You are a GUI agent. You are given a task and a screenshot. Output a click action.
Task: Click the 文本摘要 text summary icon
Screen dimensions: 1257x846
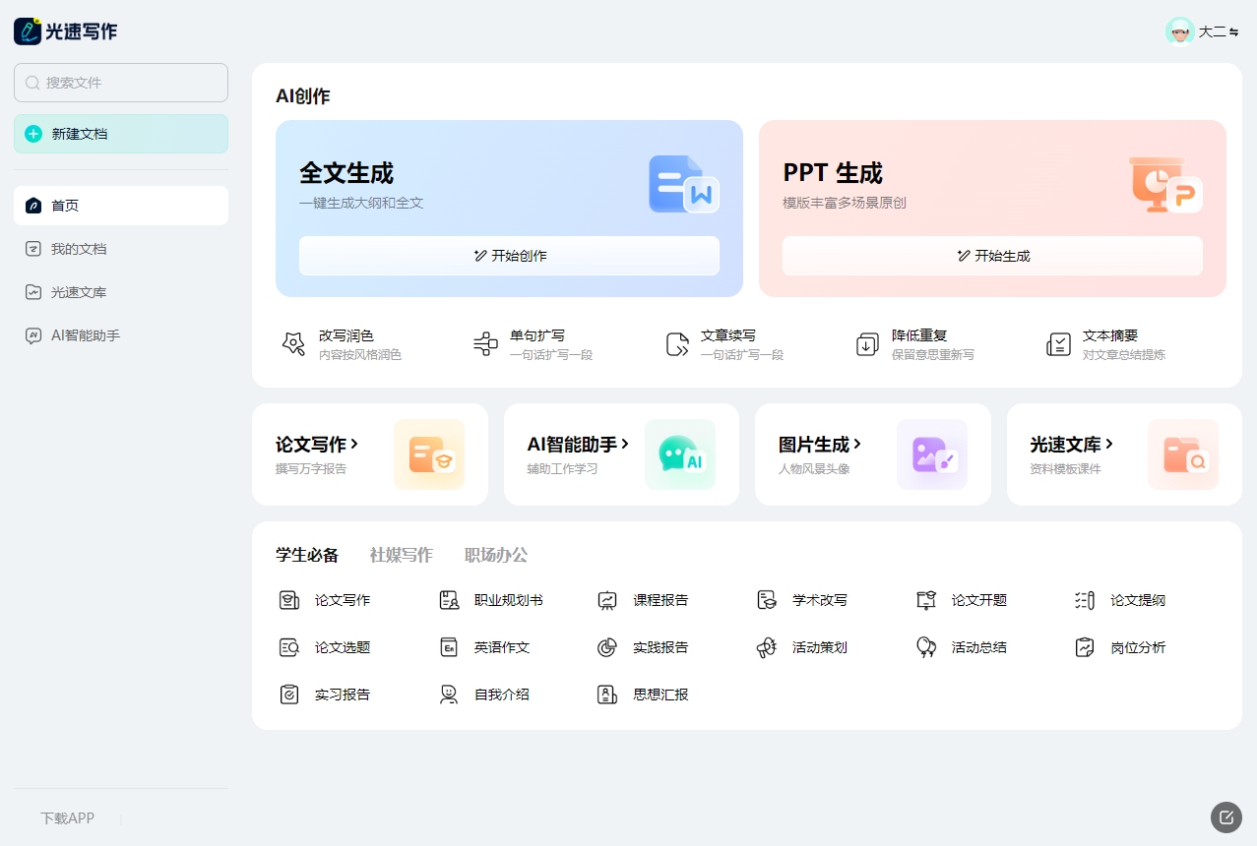[x=1058, y=344]
